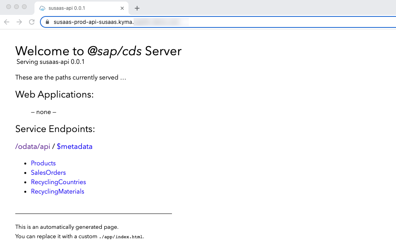The width and height of the screenshot is (396, 248).
Task: Open the RecyclingMaterials entity link
Action: coord(57,192)
